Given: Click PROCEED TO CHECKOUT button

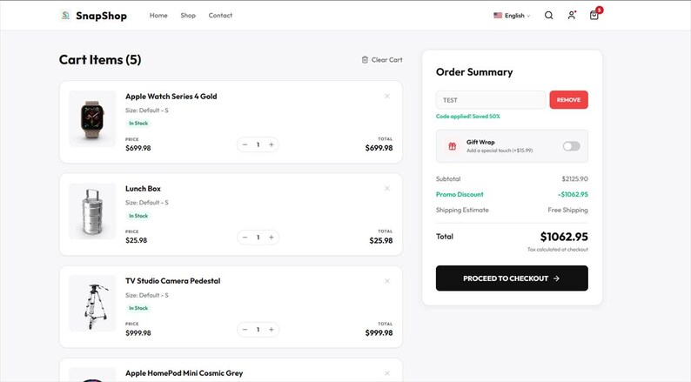Looking at the screenshot, I should tap(512, 278).
